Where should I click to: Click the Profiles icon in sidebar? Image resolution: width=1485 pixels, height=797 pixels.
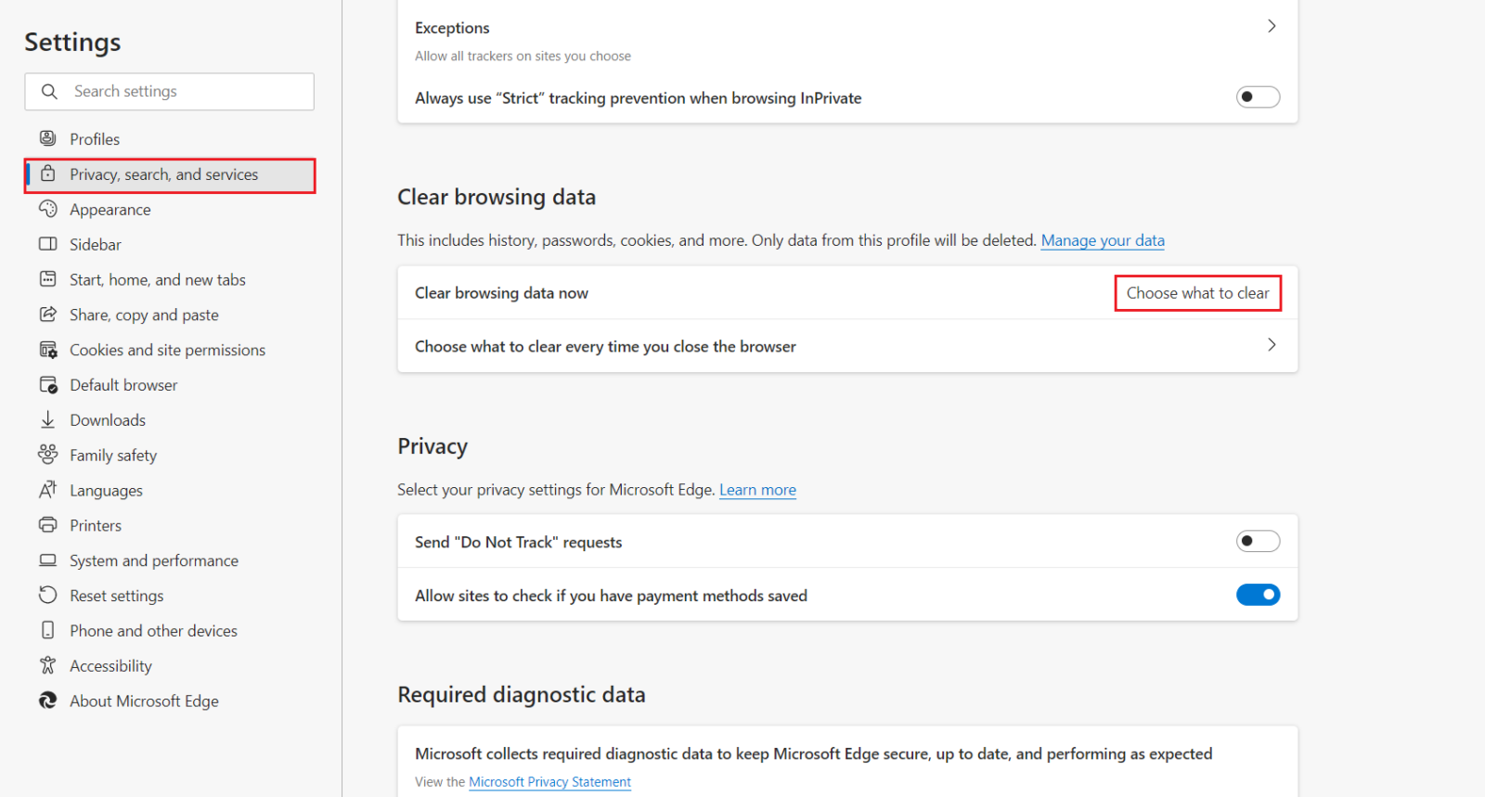click(47, 138)
